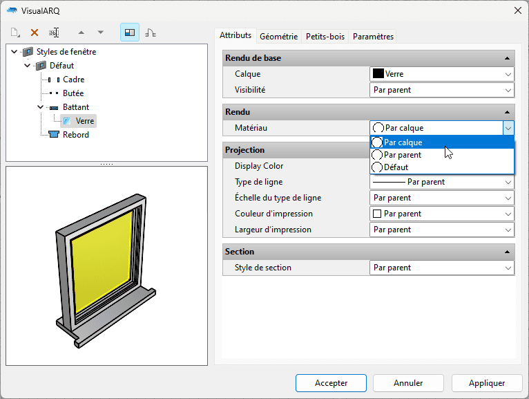Select the Rebord tree item

[76, 135]
